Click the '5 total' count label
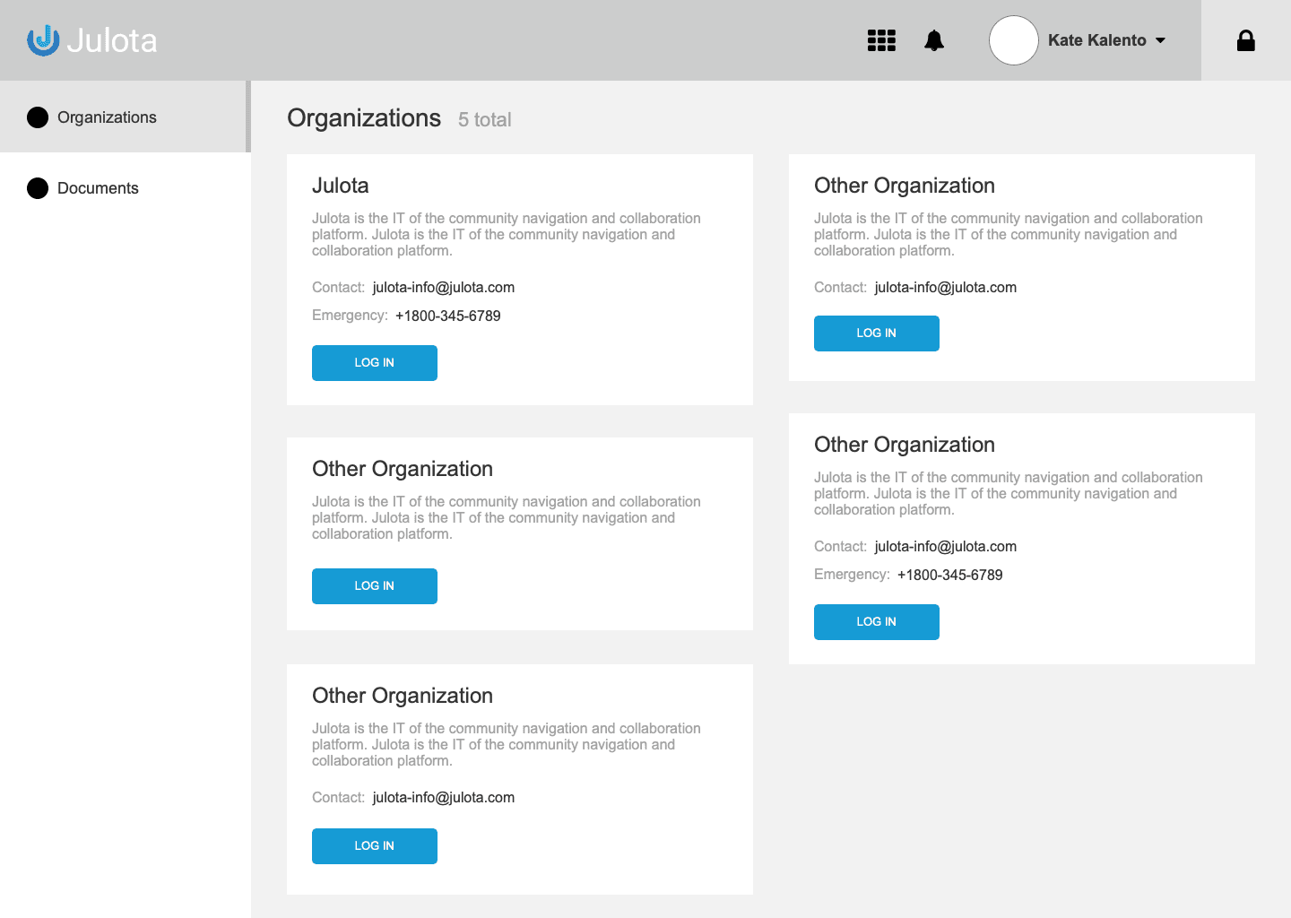 pyautogui.click(x=485, y=120)
